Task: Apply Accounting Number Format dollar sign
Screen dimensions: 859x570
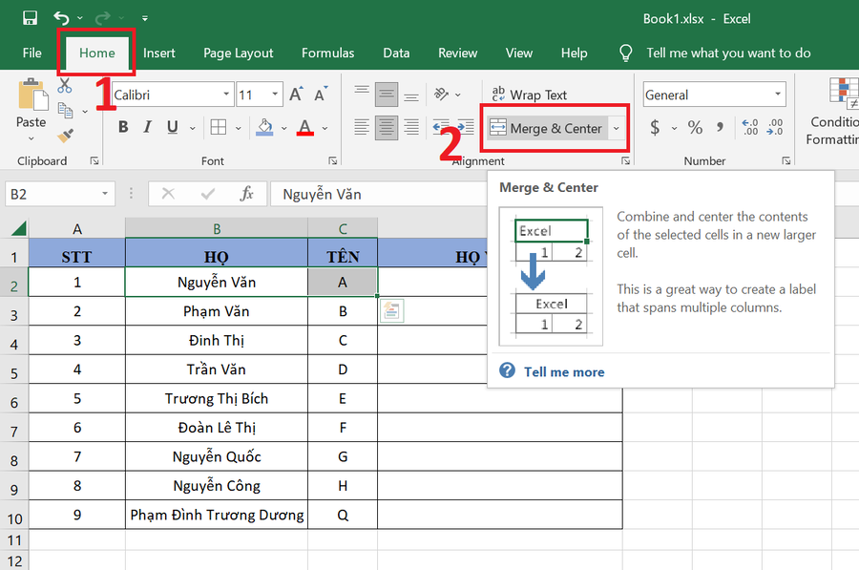Action: [655, 127]
